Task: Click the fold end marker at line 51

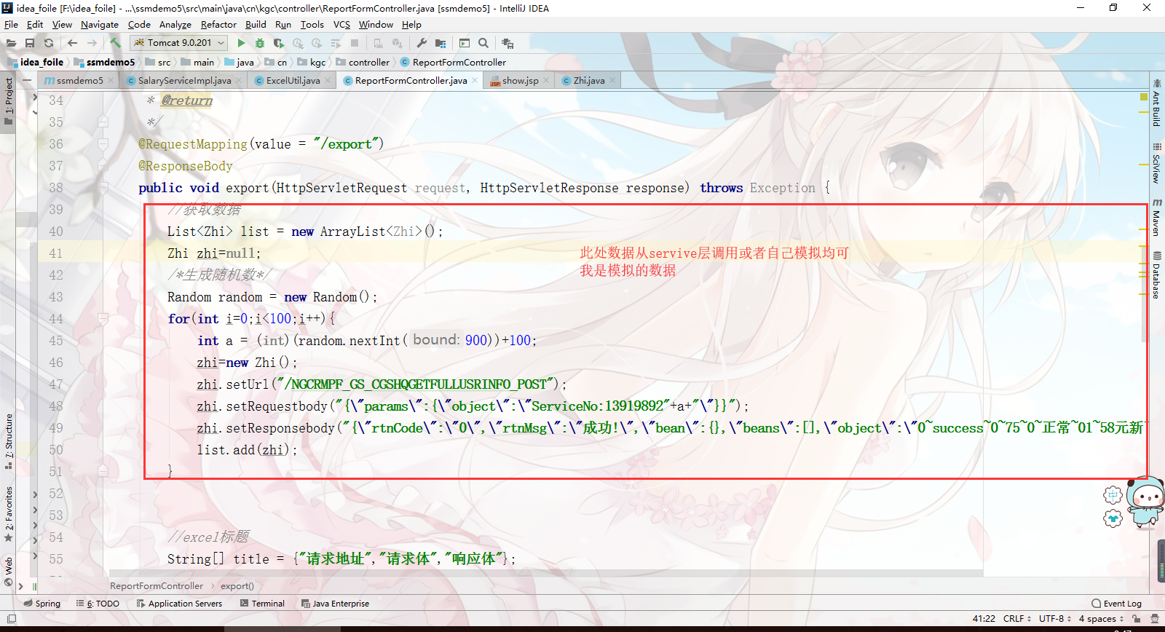Action: coord(103,472)
